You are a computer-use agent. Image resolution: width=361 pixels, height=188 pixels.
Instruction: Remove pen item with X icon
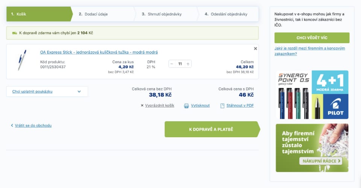coord(255,48)
